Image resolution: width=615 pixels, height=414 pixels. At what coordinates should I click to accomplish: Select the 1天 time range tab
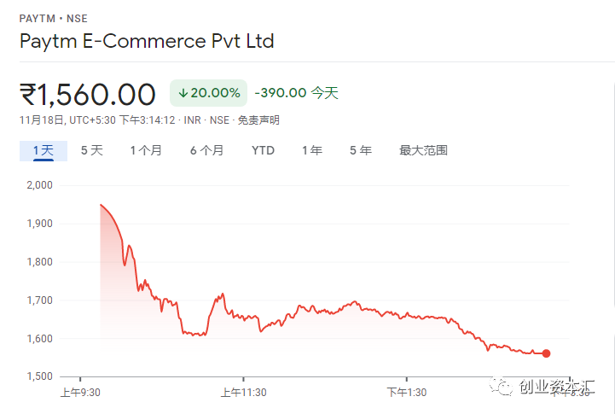(44, 150)
